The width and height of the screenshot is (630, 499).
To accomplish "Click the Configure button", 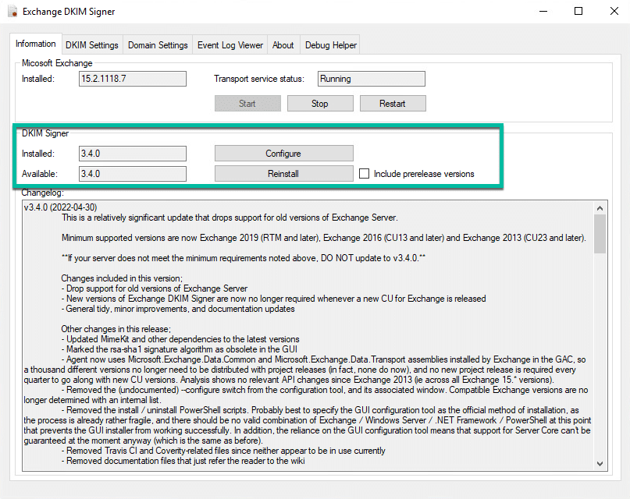I will [x=283, y=154].
